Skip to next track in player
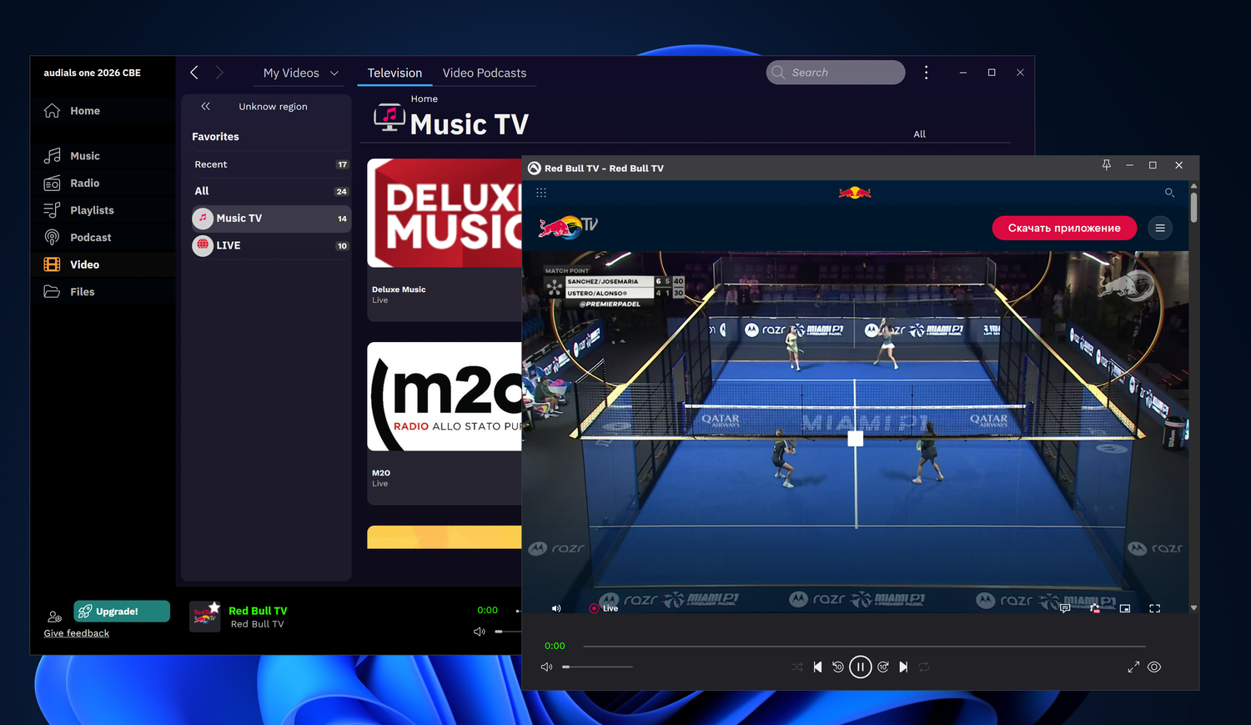 click(903, 667)
